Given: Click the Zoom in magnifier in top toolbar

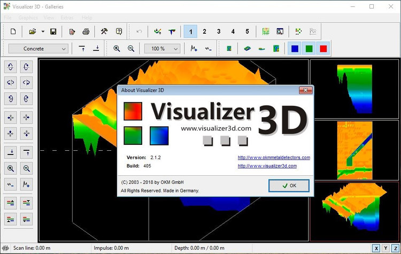Looking at the screenshot, I should pos(117,49).
